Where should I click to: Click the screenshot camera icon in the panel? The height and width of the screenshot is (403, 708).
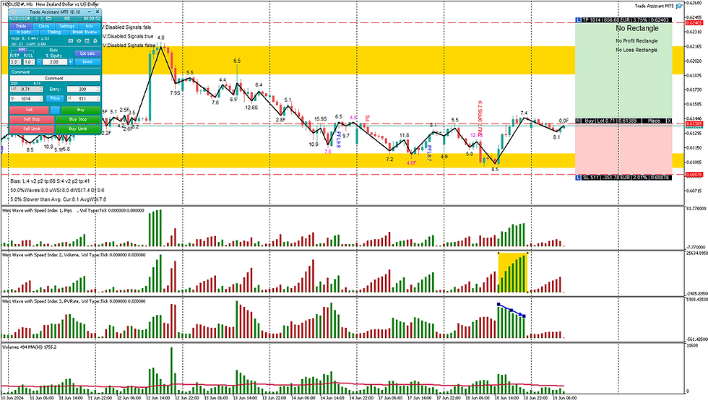point(71,41)
